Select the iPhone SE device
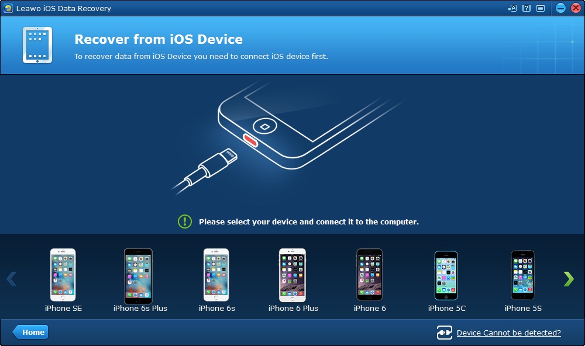 click(63, 281)
